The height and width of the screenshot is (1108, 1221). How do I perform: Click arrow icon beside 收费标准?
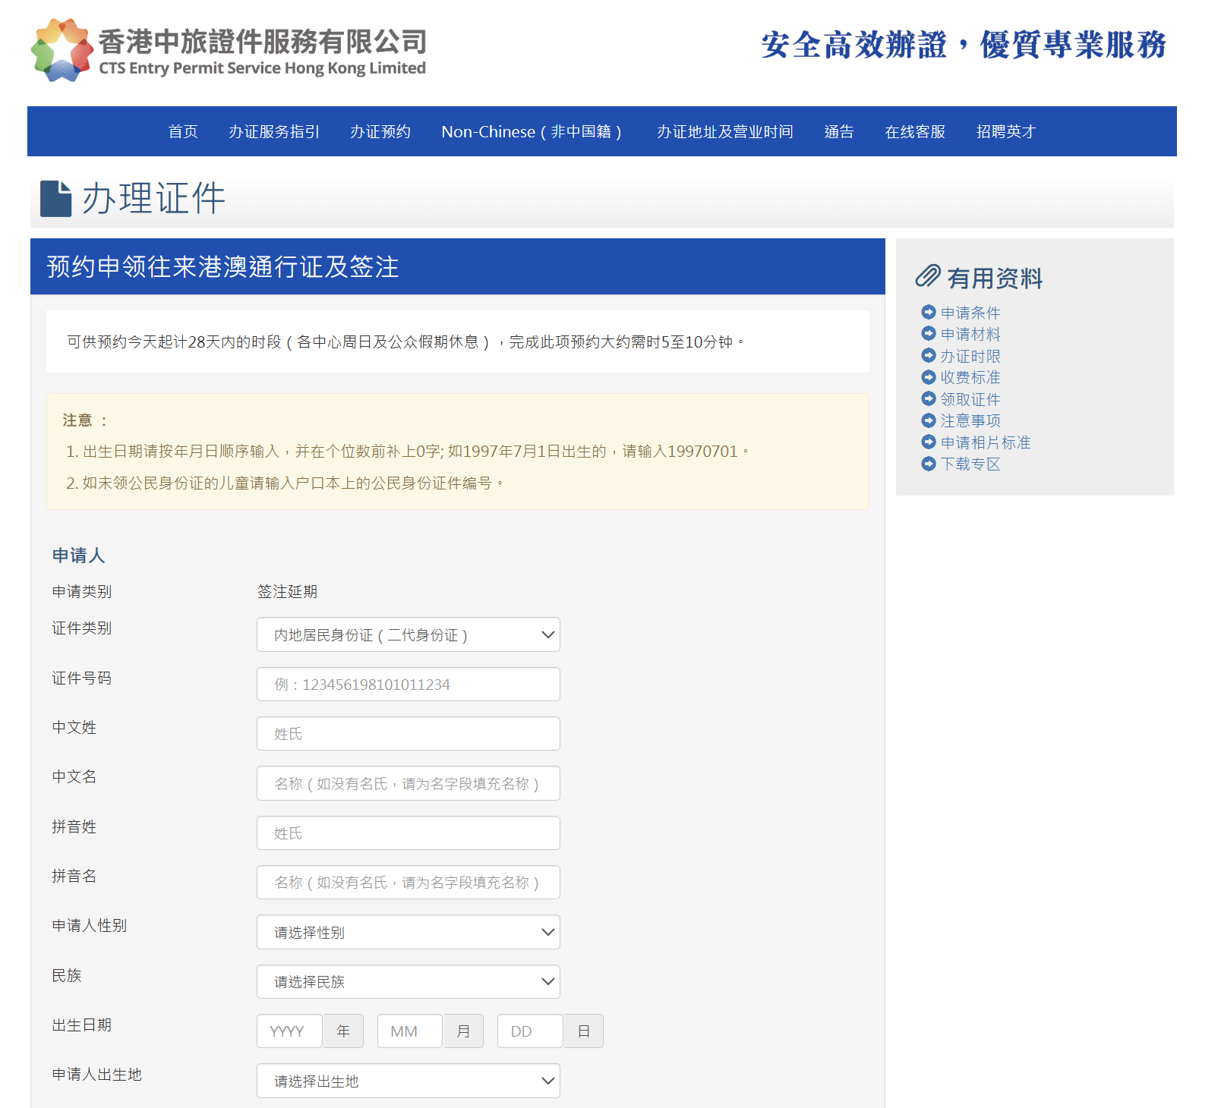click(x=928, y=377)
